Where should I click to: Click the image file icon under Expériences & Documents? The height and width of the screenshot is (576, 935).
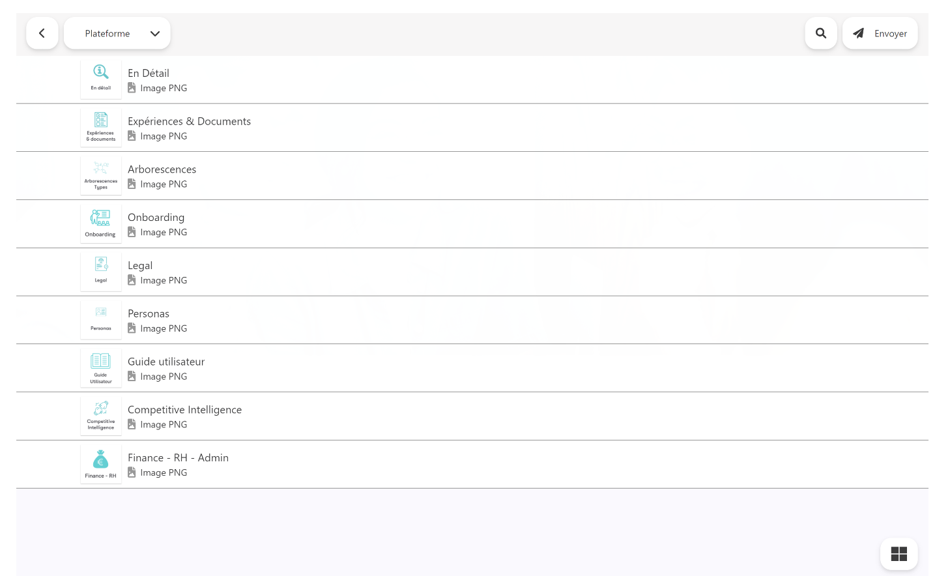pos(132,136)
